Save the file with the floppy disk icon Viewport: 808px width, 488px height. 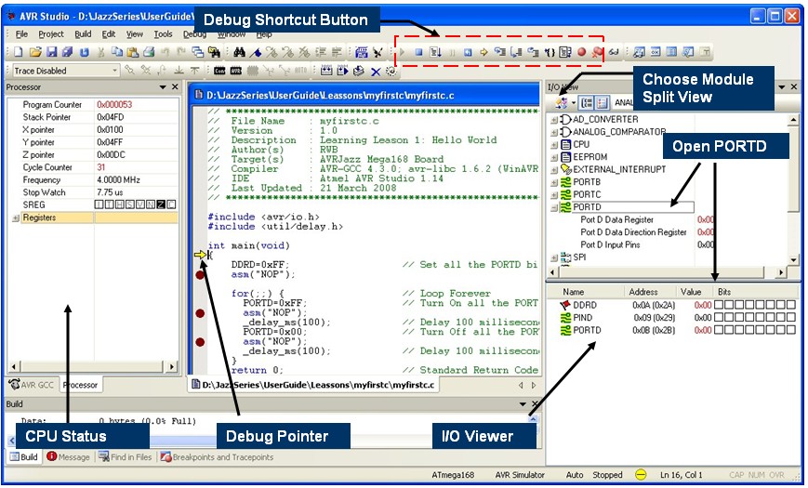click(x=51, y=52)
